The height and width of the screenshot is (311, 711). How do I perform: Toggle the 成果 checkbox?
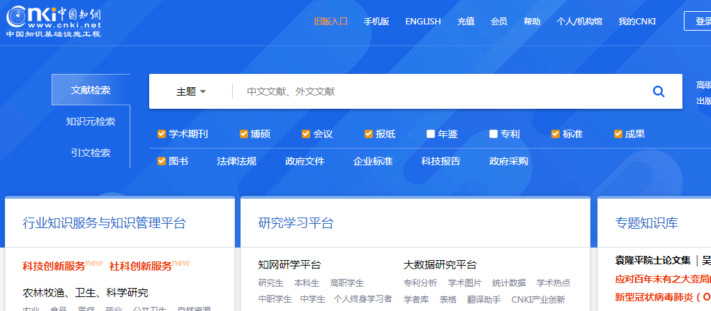pyautogui.click(x=618, y=134)
